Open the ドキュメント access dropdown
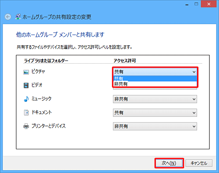 pos(155,113)
